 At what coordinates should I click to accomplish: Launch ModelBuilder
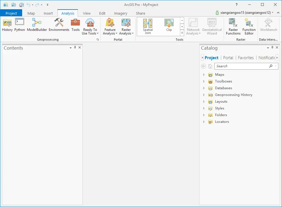coord(37,25)
